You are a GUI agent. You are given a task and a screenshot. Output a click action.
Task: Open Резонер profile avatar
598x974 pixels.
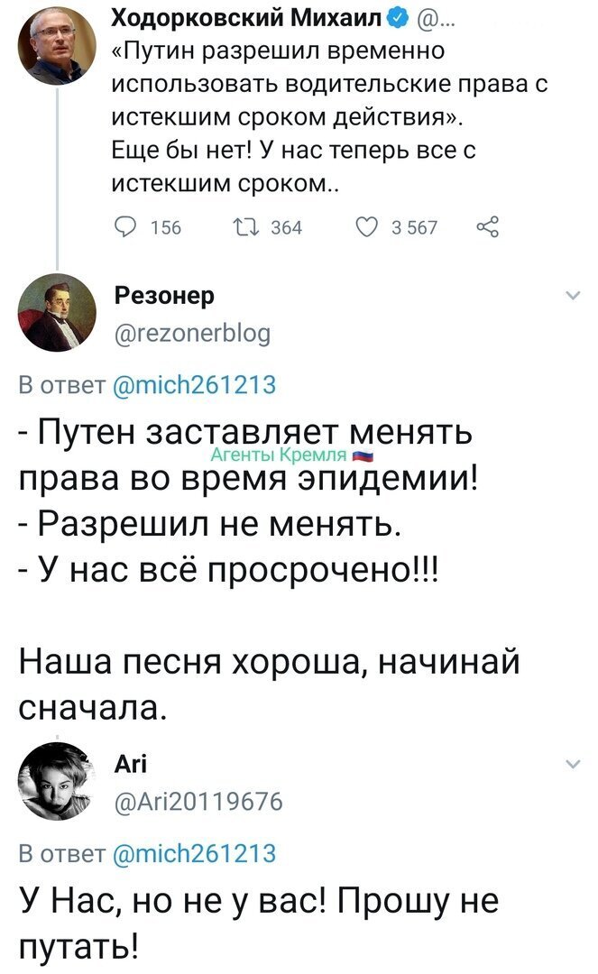tap(57, 312)
